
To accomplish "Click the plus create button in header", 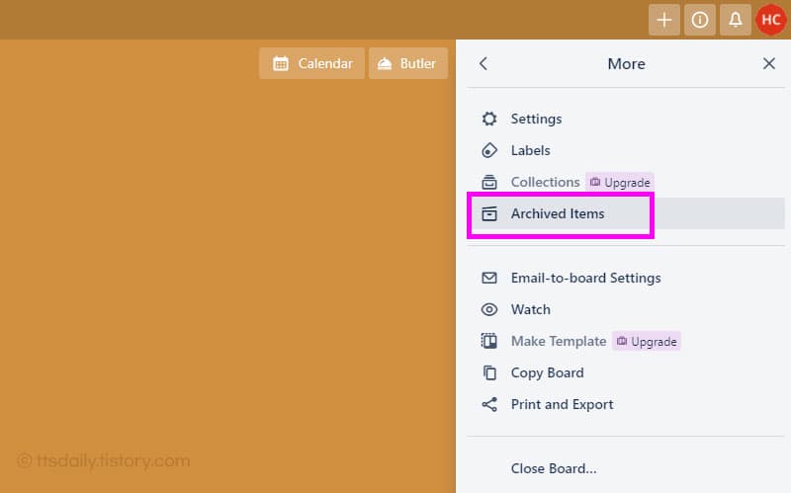I will (x=663, y=20).
